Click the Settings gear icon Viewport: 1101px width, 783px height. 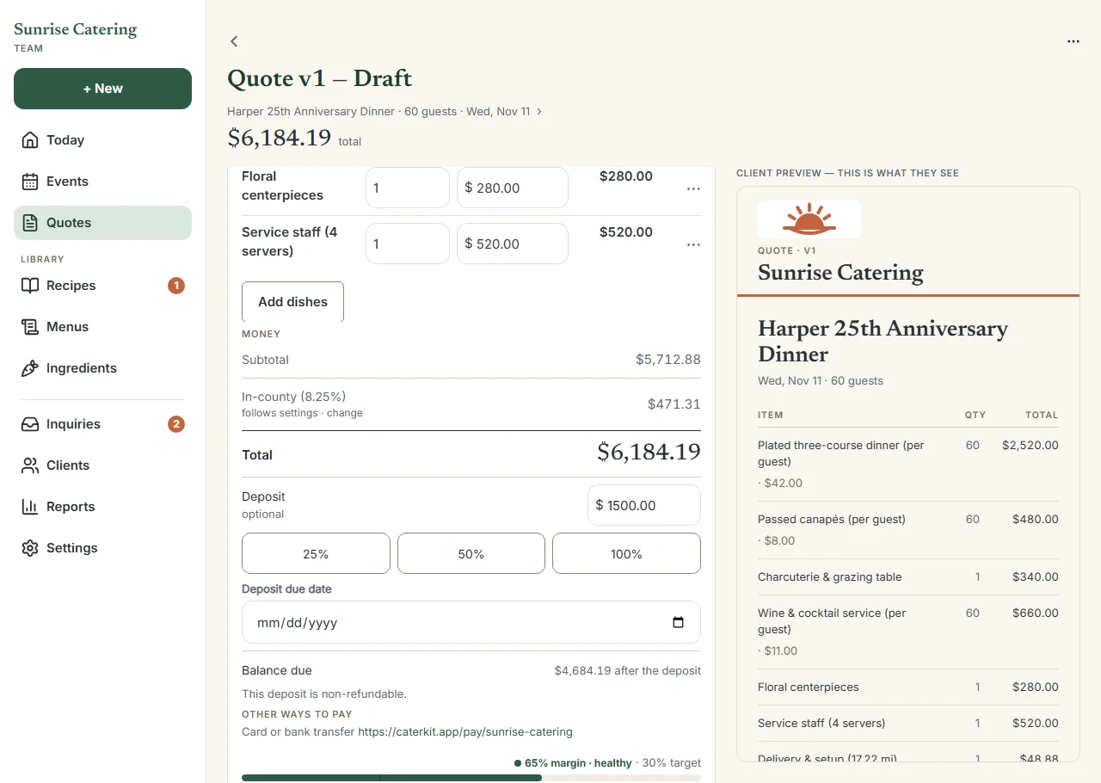pos(30,548)
